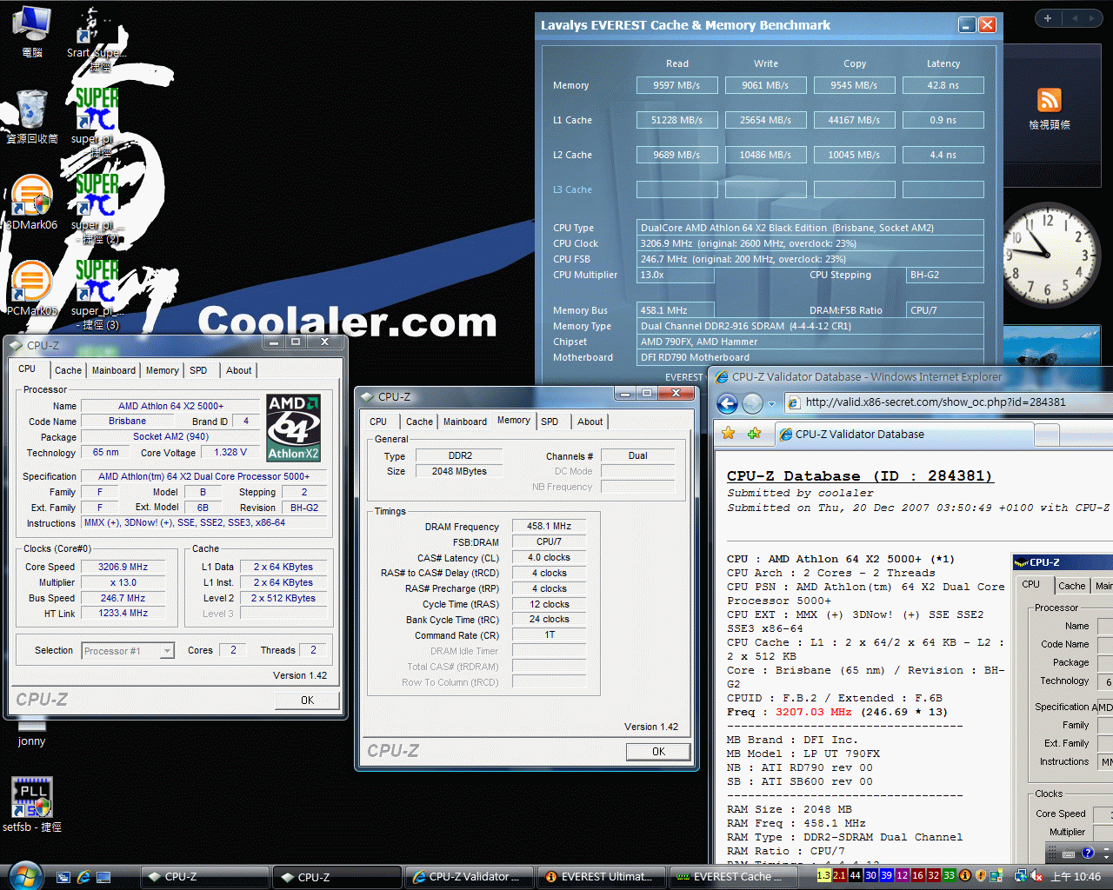This screenshot has width=1113, height=890.
Task: Click the Code Name Brisbane field
Action: click(127, 422)
